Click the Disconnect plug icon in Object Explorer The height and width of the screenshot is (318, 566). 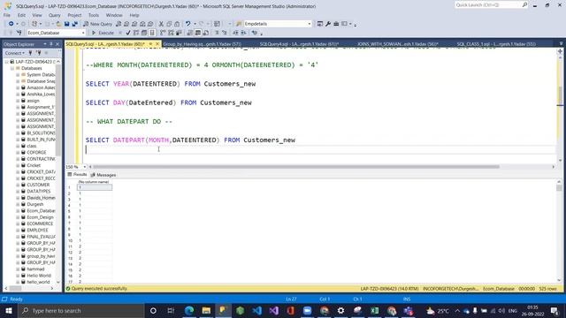tap(30, 53)
